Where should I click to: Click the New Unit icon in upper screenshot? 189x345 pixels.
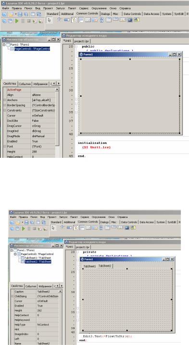[x=4, y=14]
